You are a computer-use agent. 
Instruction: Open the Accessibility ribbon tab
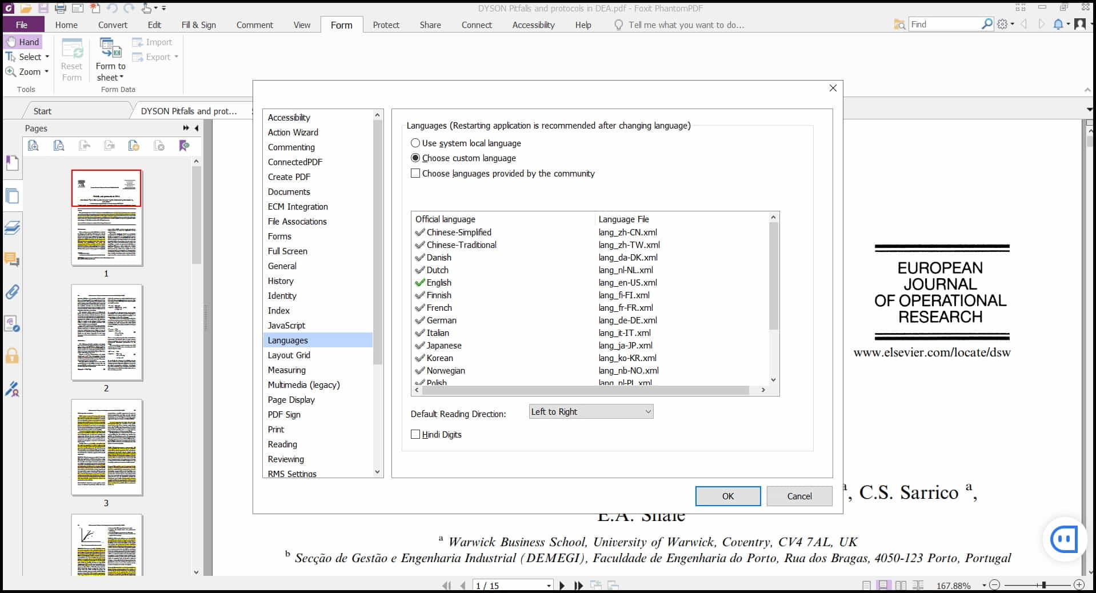click(533, 25)
